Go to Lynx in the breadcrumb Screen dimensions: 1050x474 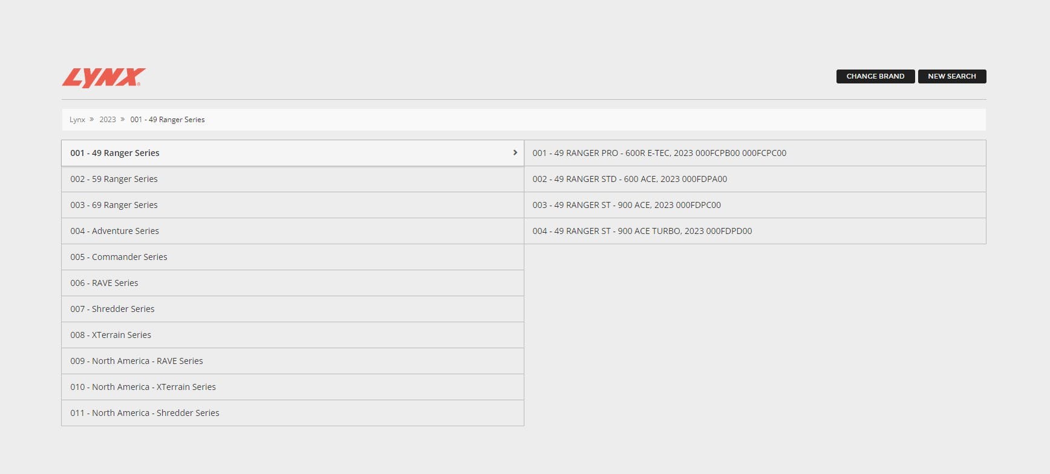[x=77, y=120]
